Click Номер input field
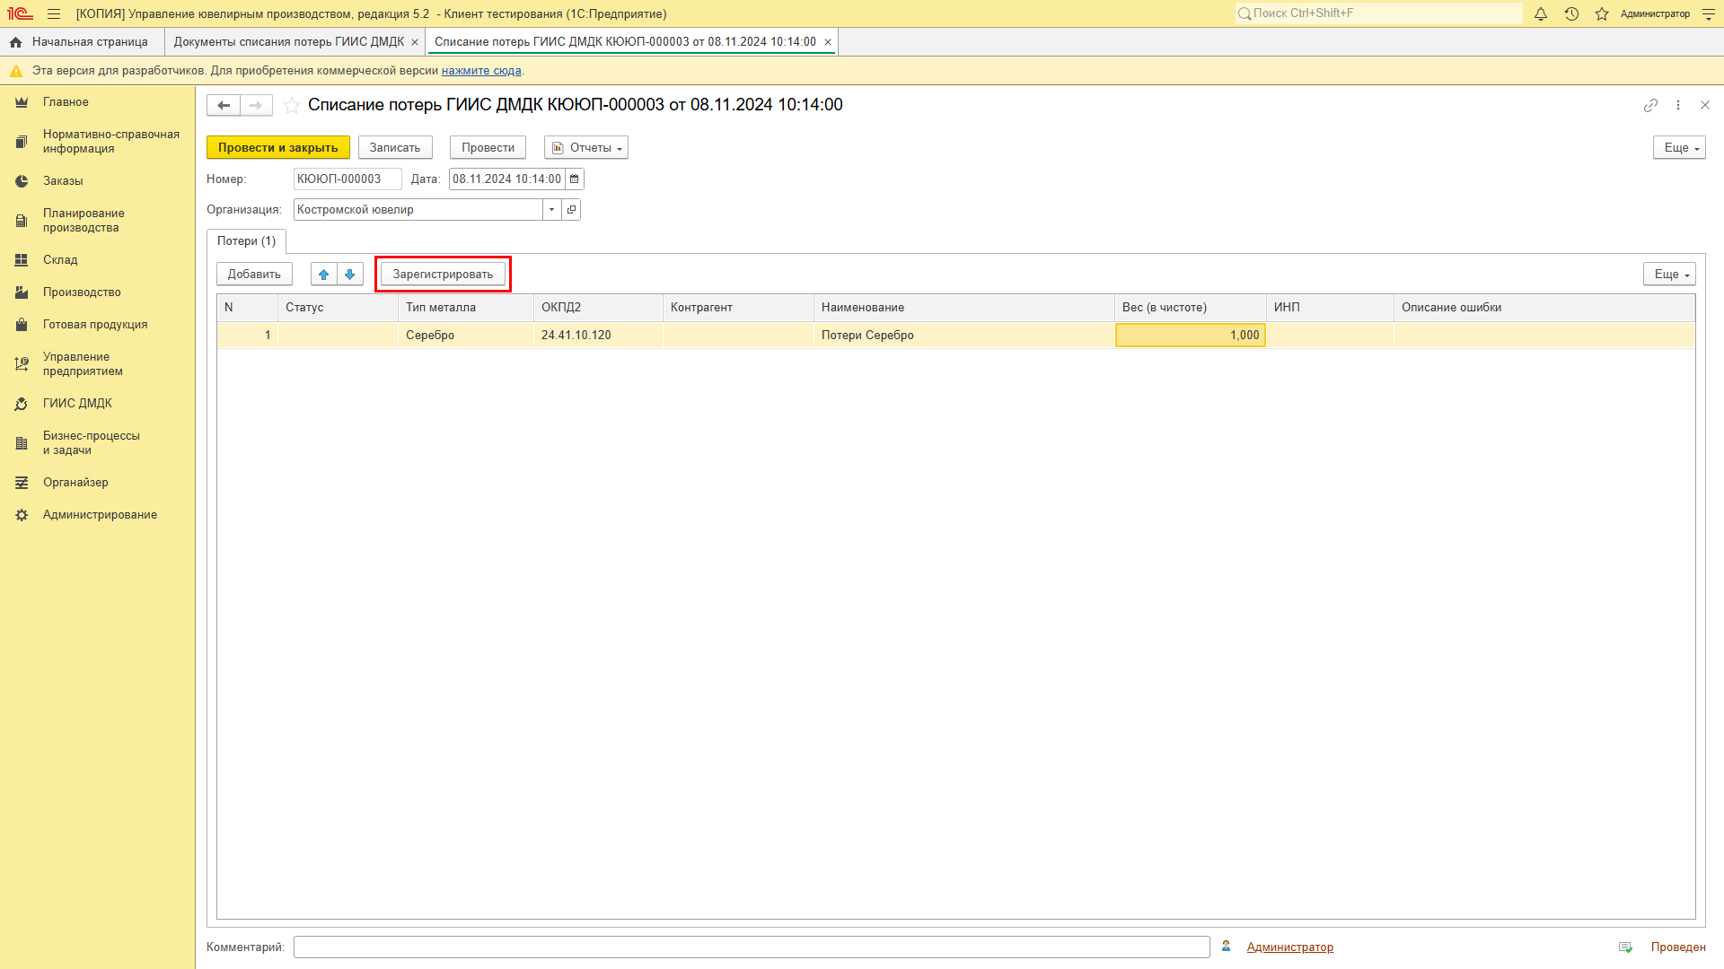 [347, 179]
